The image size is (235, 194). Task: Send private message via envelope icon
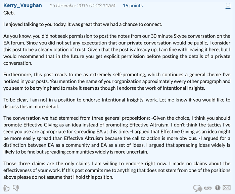(227, 188)
